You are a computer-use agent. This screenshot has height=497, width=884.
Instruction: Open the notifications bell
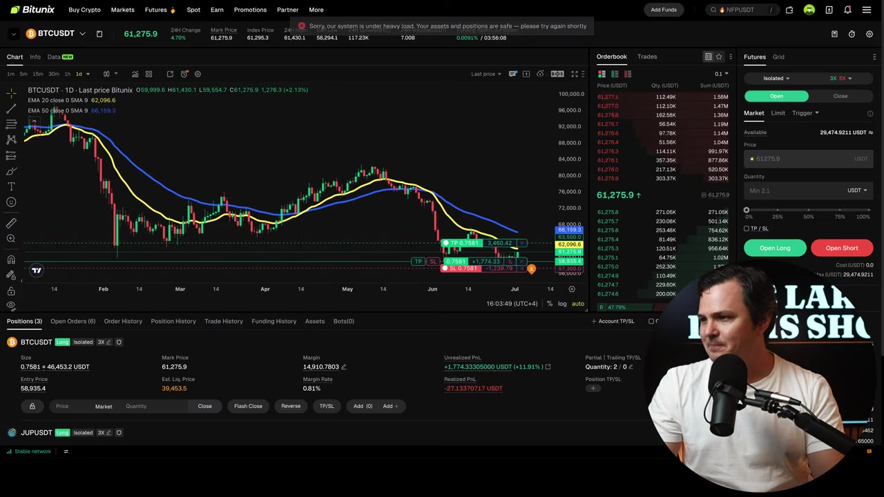coord(847,10)
